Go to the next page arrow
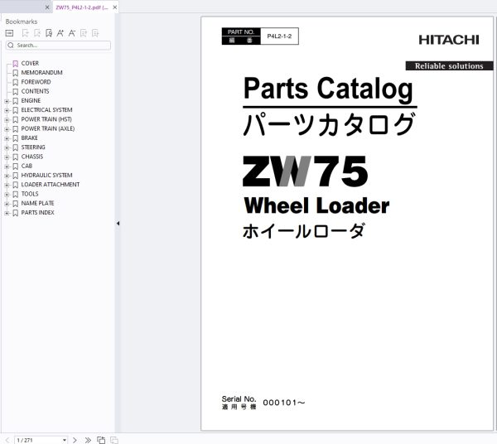Viewport: 497px width, 444px height. pos(75,440)
